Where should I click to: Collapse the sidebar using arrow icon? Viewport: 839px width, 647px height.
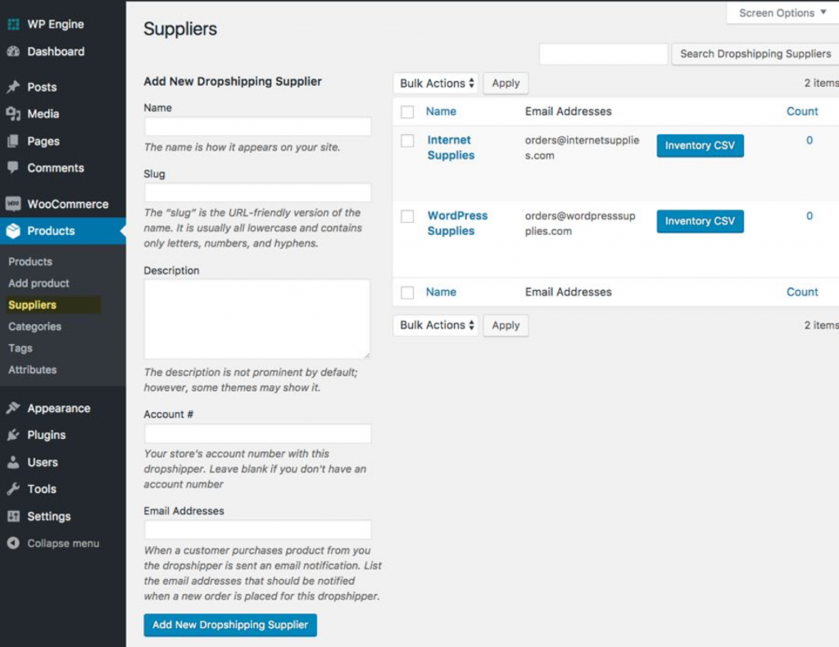coord(13,543)
